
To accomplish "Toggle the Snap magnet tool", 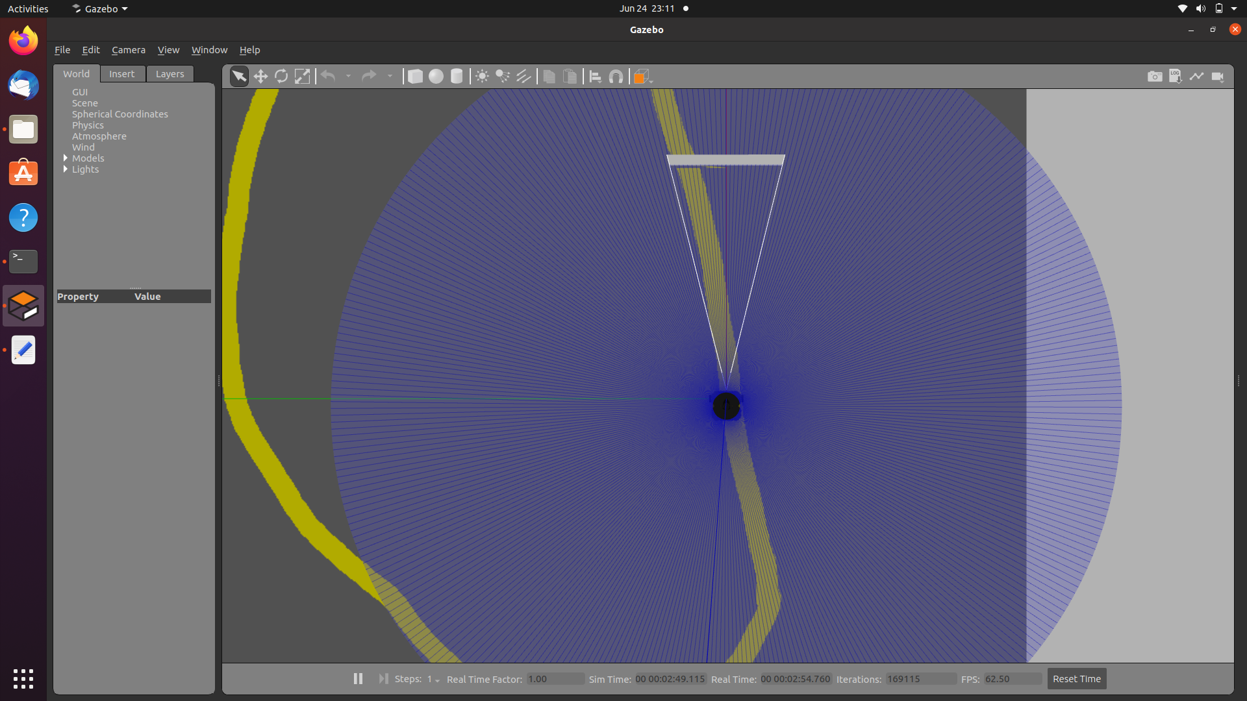I will click(x=616, y=77).
